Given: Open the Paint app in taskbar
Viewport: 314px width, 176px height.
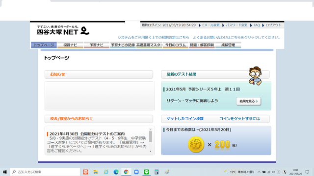Looking at the screenshot, I should click(x=167, y=172).
